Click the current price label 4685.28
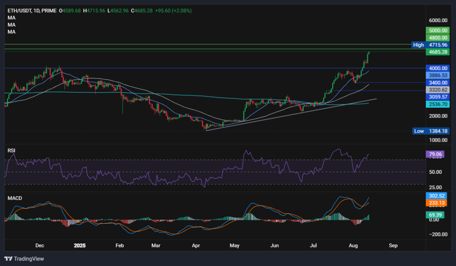 pyautogui.click(x=438, y=52)
